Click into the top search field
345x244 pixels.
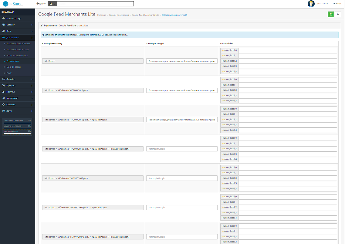pos(95,4)
